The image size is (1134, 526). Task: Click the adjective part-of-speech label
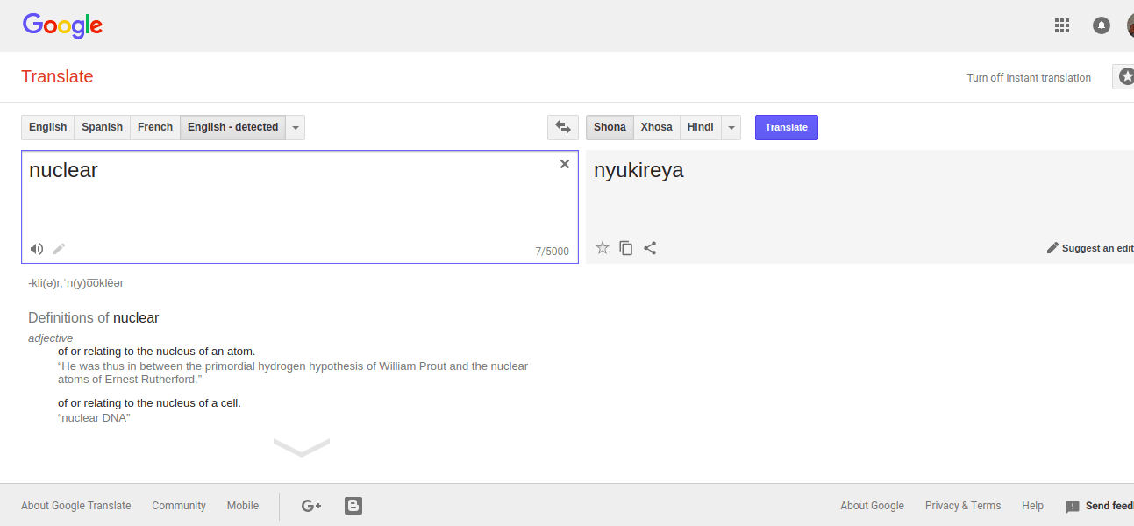click(50, 338)
